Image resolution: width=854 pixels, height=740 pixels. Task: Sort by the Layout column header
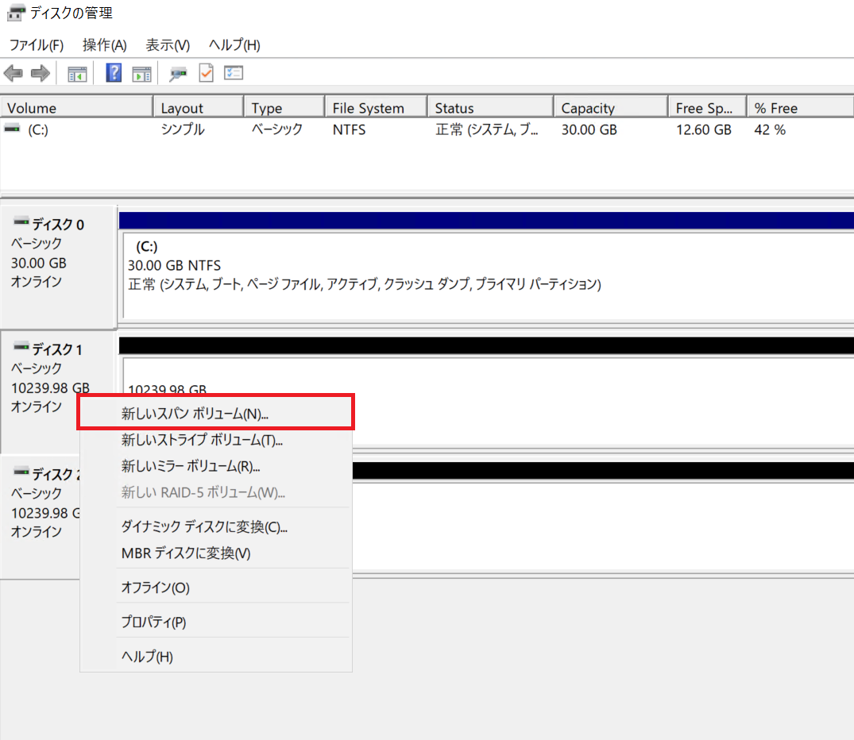(199, 107)
